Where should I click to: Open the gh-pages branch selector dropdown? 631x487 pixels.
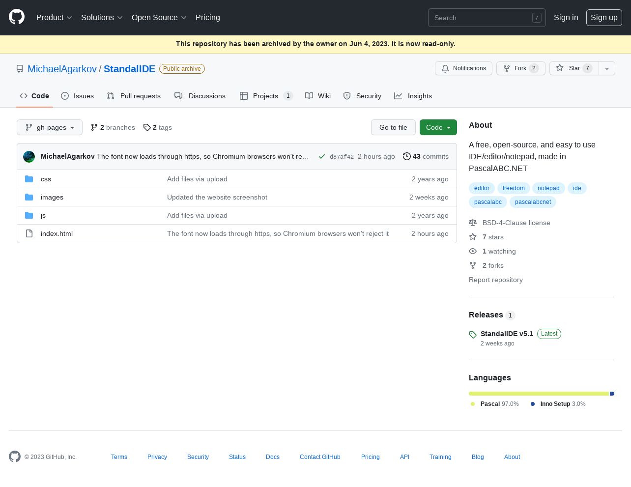[50, 127]
